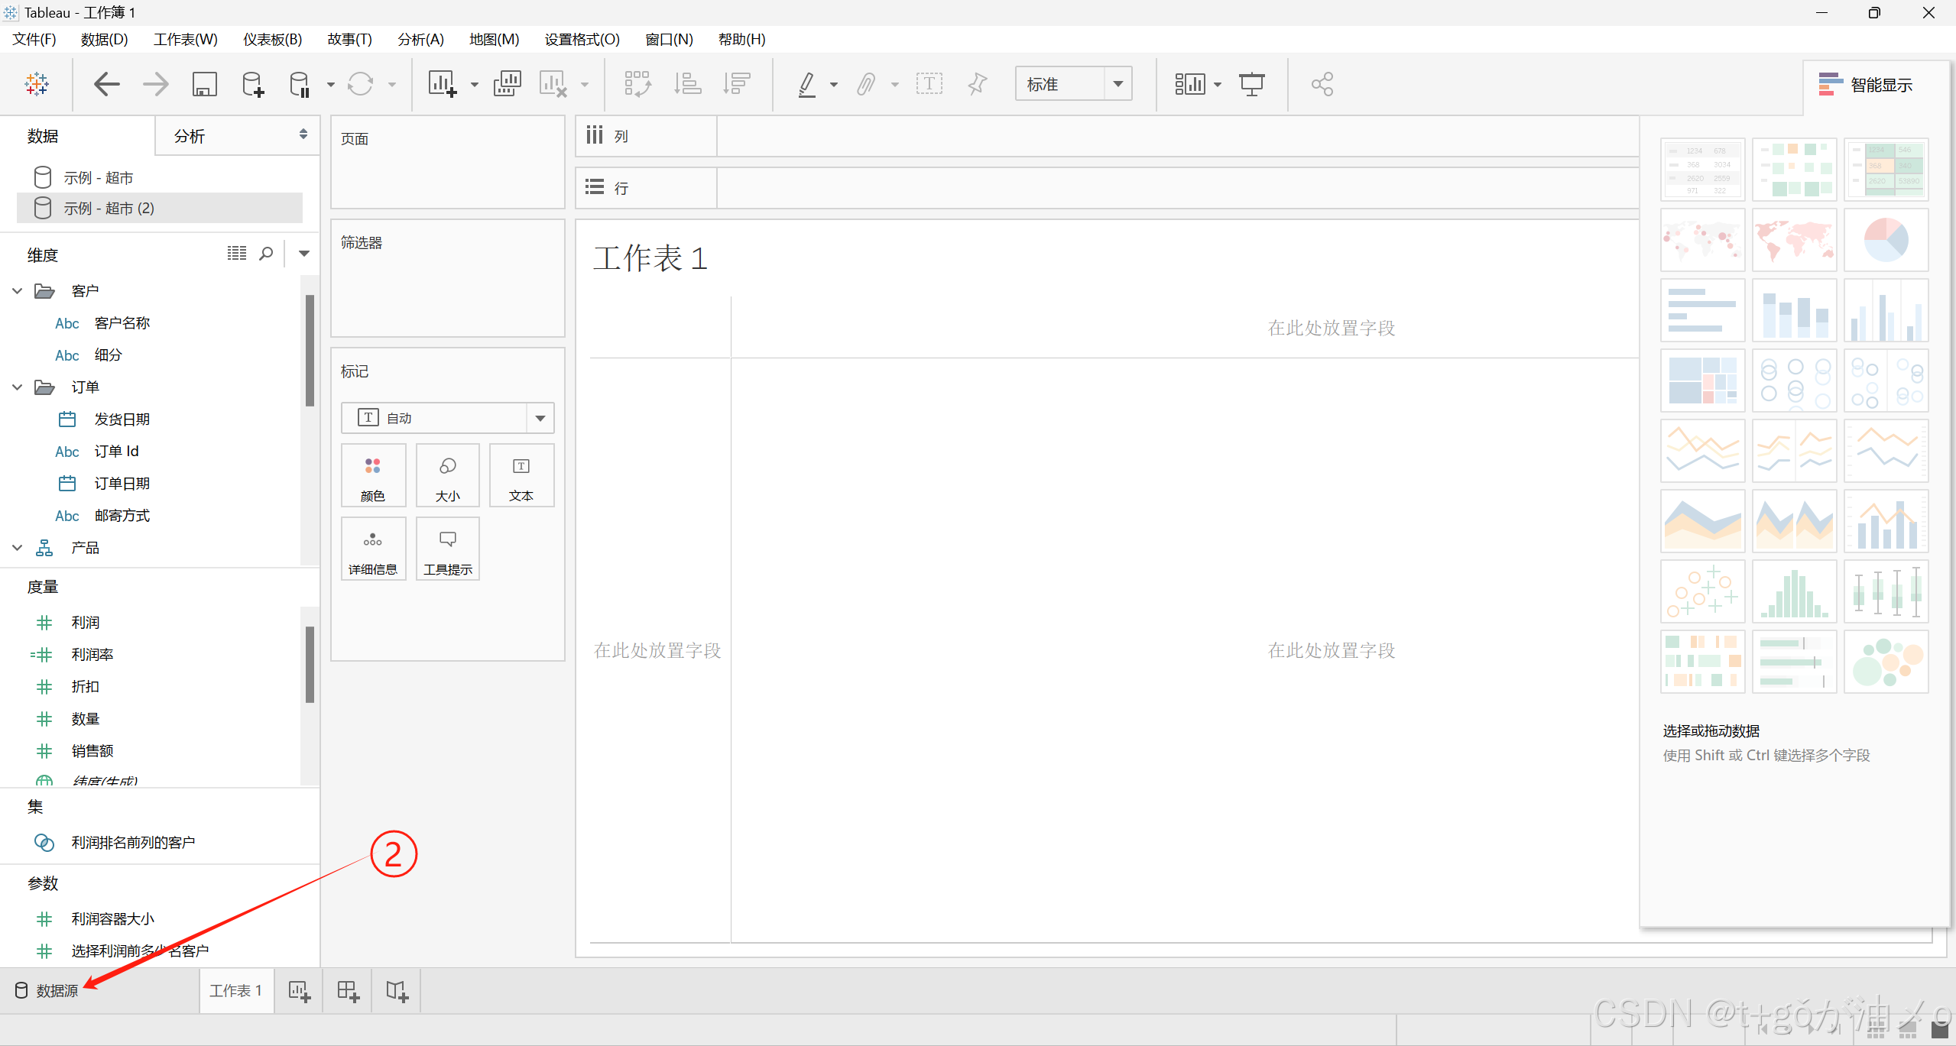
Task: Click the Duplicate worksheet toolbar icon
Action: (507, 84)
